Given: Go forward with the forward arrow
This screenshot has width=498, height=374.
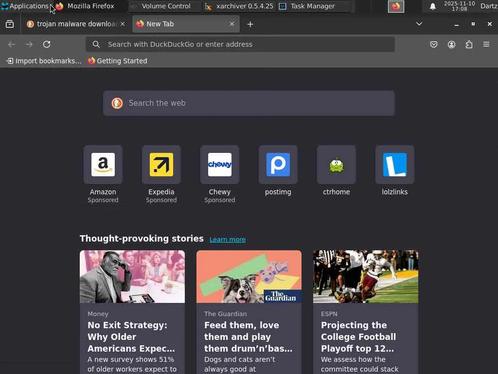Looking at the screenshot, I should [x=29, y=44].
